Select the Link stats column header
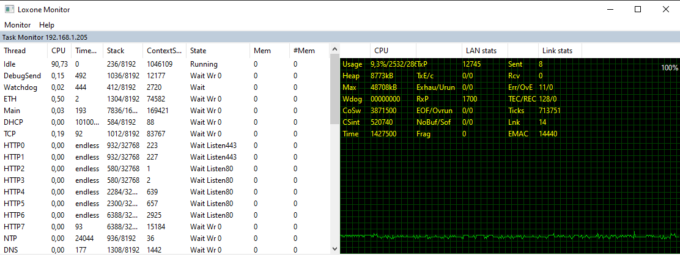Viewport: 680px width, 255px height. click(x=556, y=51)
